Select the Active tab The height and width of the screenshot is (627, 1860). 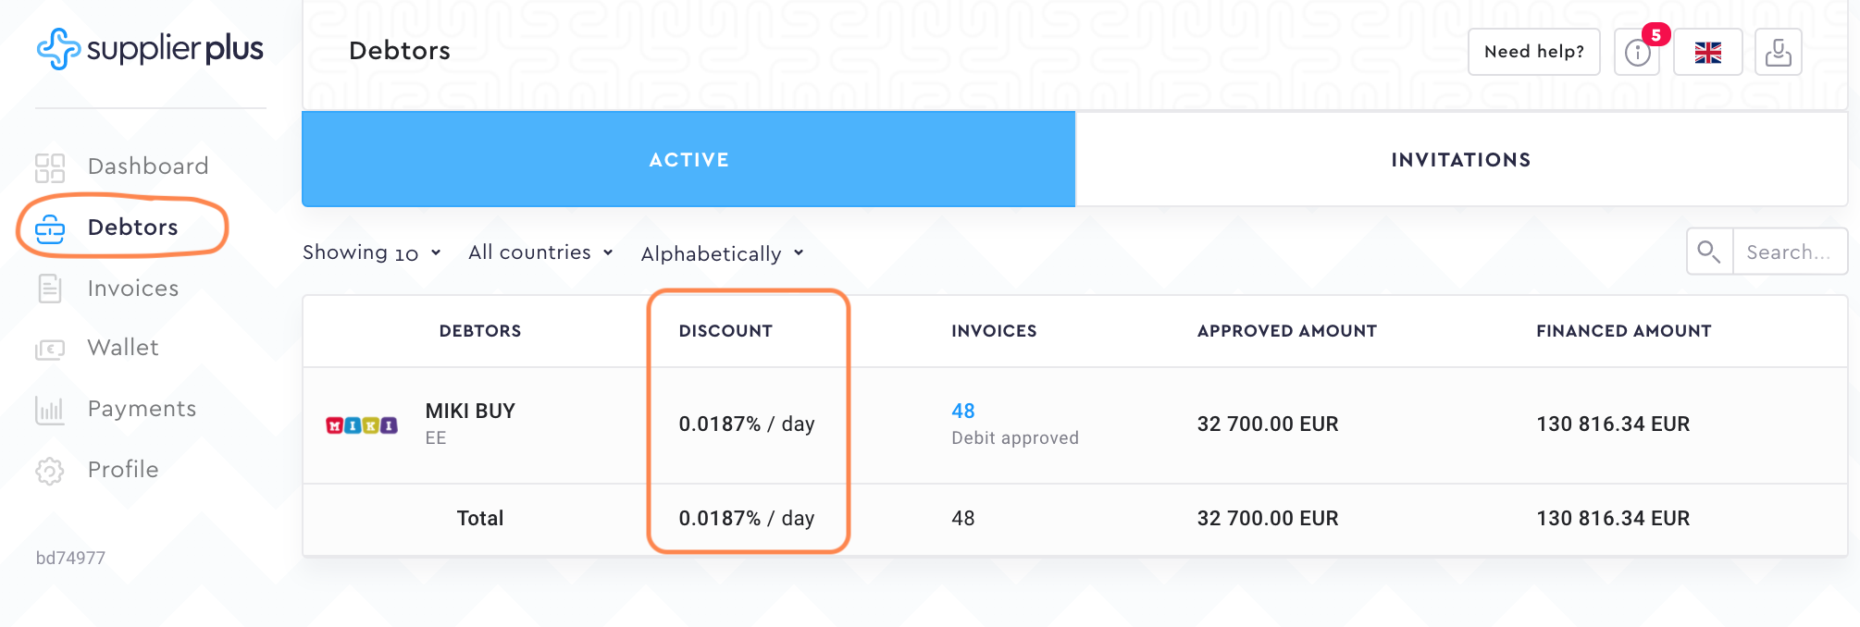tap(688, 160)
